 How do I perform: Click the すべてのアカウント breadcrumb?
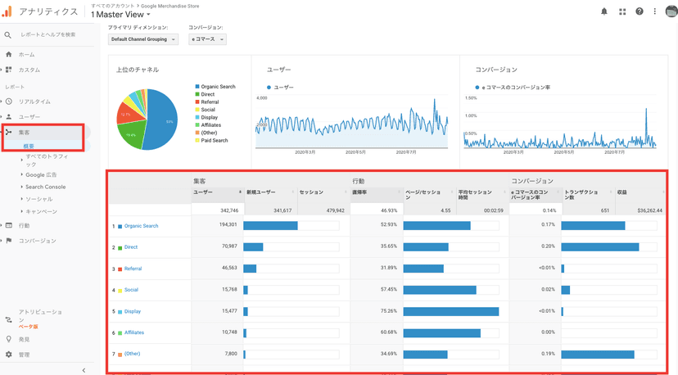(x=113, y=6)
